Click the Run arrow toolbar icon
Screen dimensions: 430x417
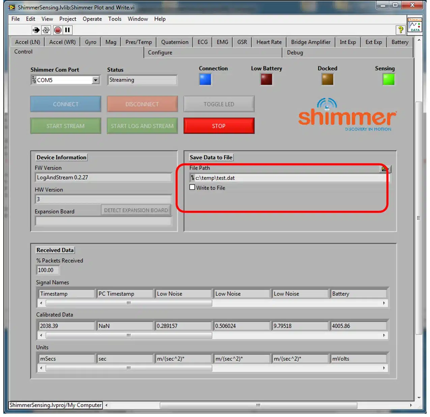36,30
